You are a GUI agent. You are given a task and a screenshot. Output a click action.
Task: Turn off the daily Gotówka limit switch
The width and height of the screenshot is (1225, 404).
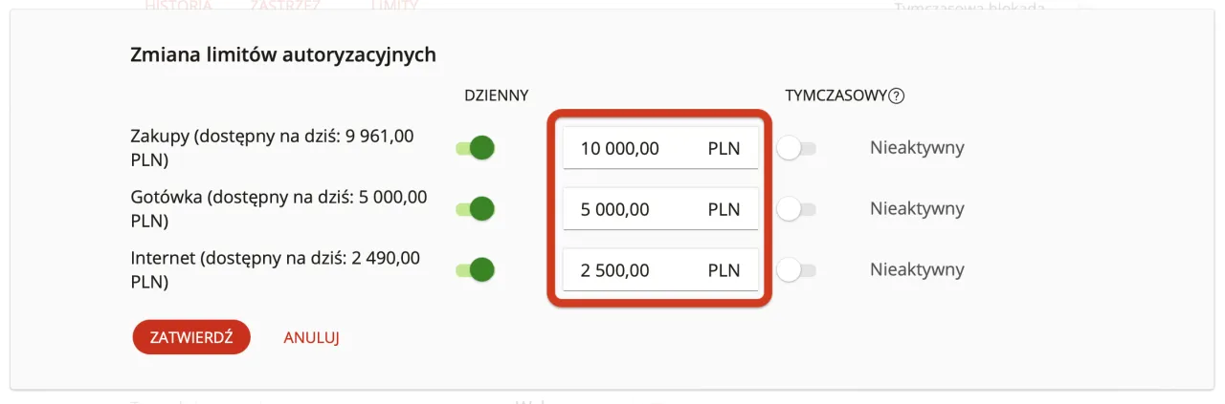coord(476,209)
